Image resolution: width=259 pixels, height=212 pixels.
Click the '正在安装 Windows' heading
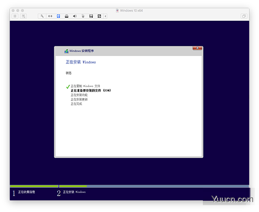pyautogui.click(x=81, y=62)
